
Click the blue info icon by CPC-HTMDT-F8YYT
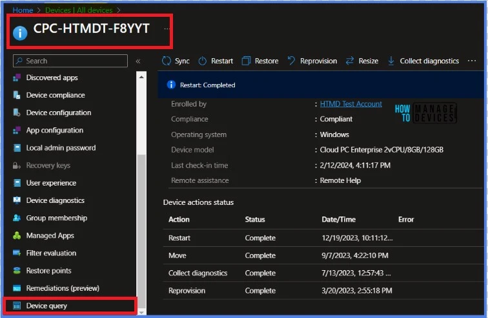coord(20,33)
